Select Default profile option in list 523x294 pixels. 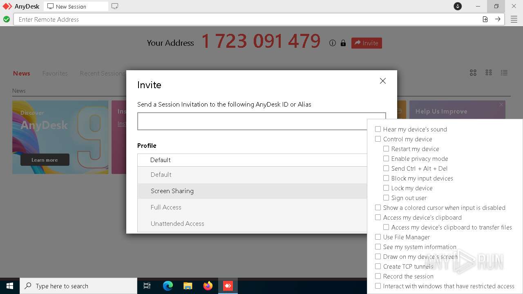point(252,175)
